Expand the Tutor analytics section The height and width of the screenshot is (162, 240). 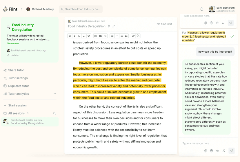tap(55, 94)
